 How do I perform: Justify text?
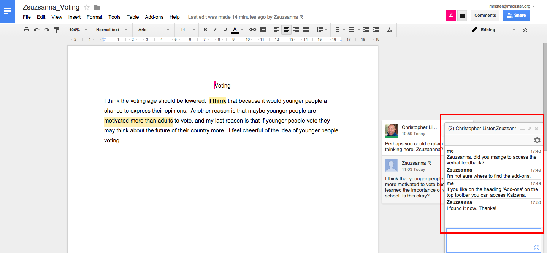coord(306,30)
